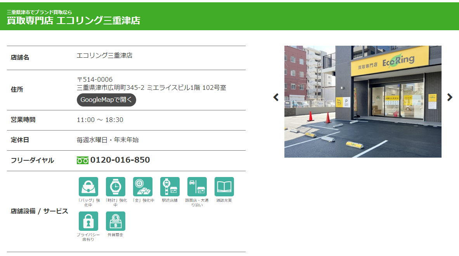Image resolution: width=459 pixels, height=256 pixels.
Task: Click the business hours 11:00 ～ 18:30
Action: [x=100, y=120]
